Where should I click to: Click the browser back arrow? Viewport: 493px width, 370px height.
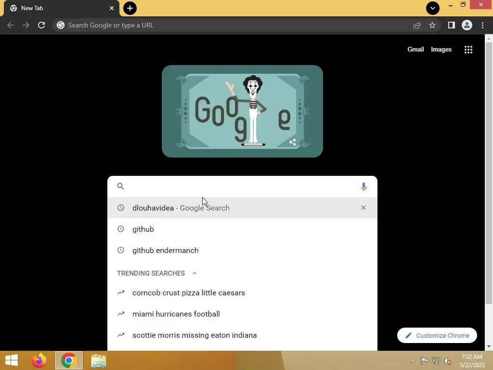coord(11,25)
